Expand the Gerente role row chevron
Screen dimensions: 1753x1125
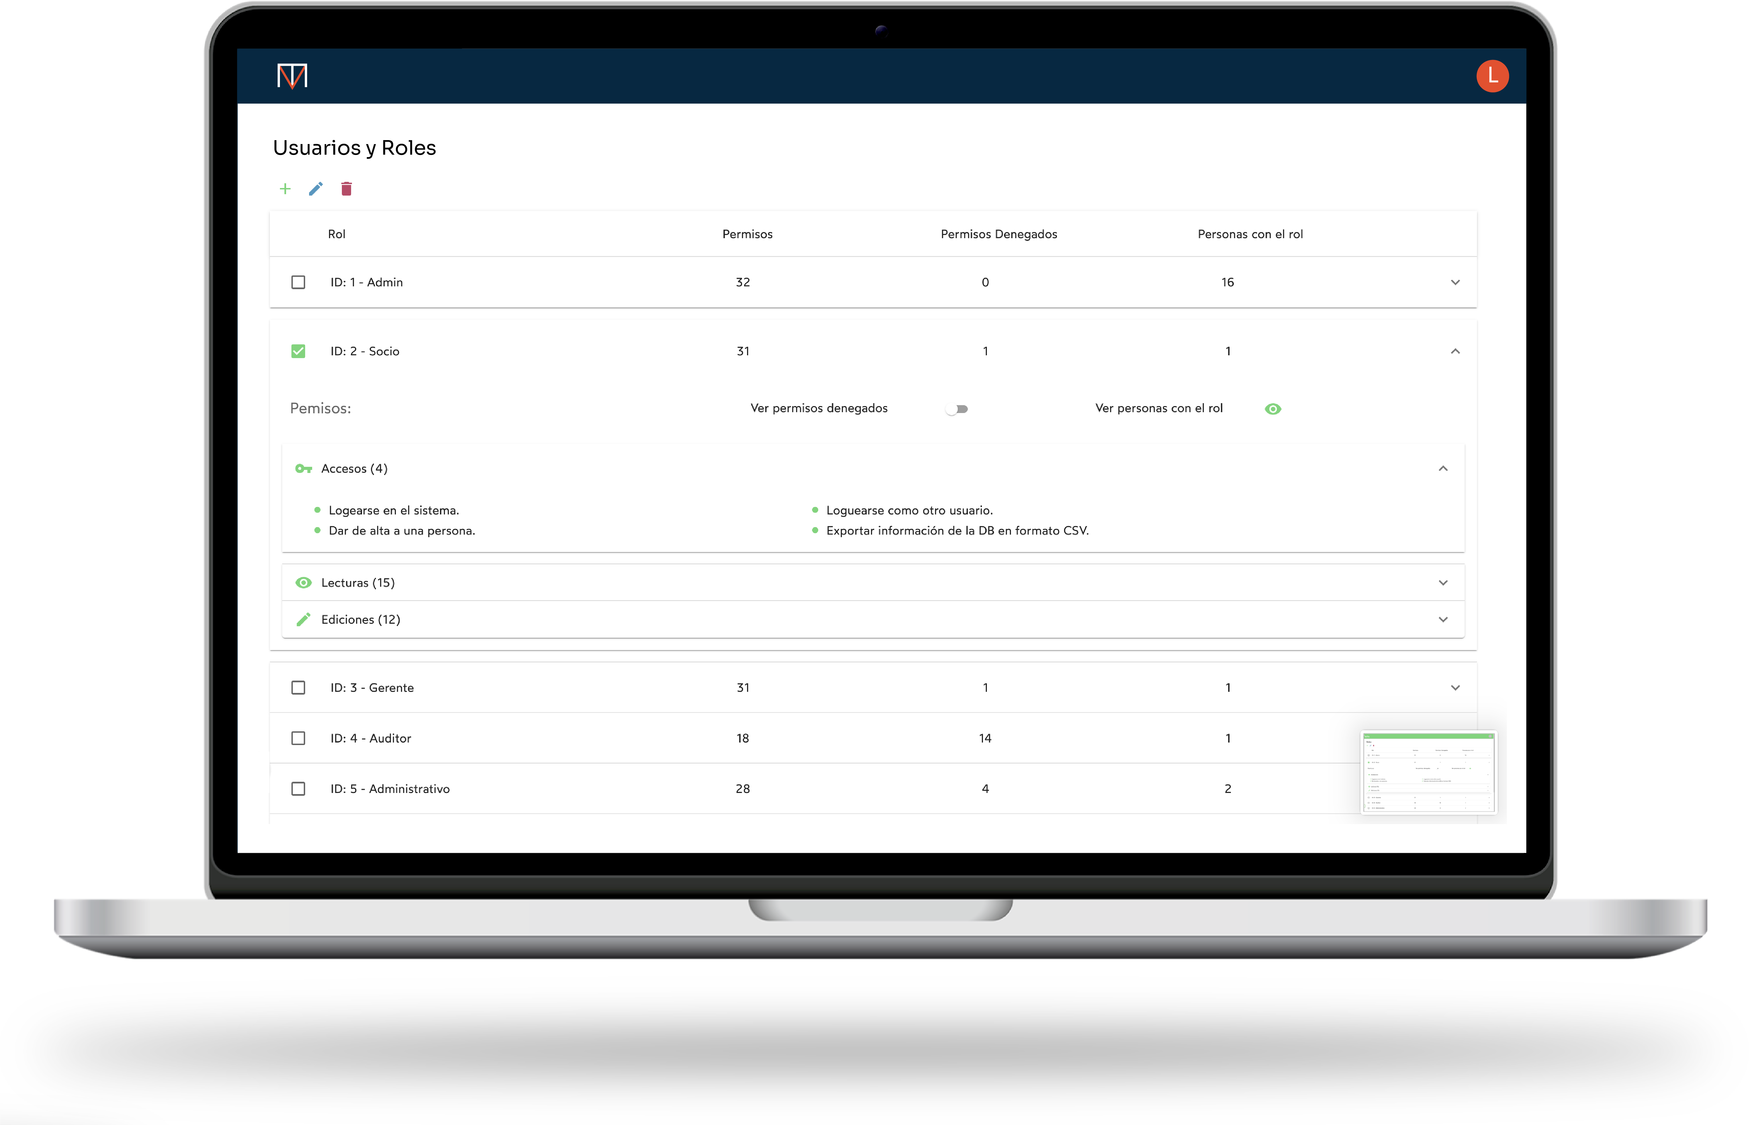[x=1455, y=687]
